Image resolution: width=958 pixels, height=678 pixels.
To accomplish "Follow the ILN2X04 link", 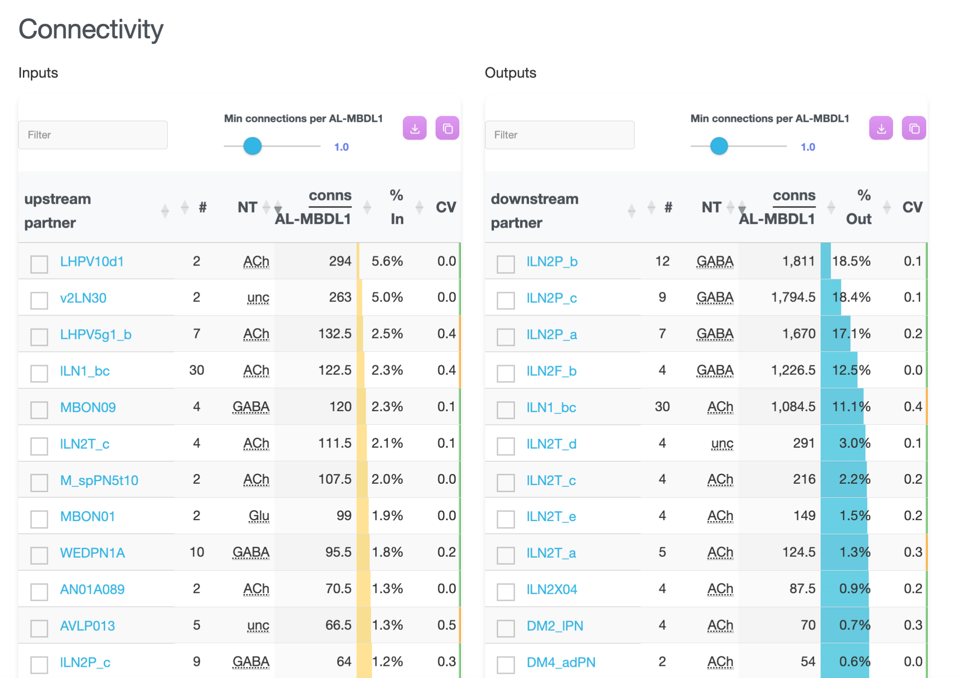I will click(552, 589).
